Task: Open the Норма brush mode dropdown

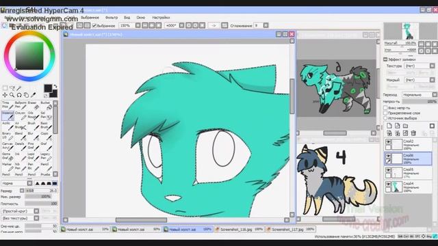Action: [16, 183]
